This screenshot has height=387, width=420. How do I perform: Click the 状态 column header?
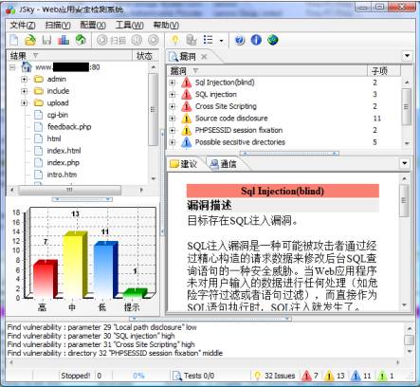point(144,56)
